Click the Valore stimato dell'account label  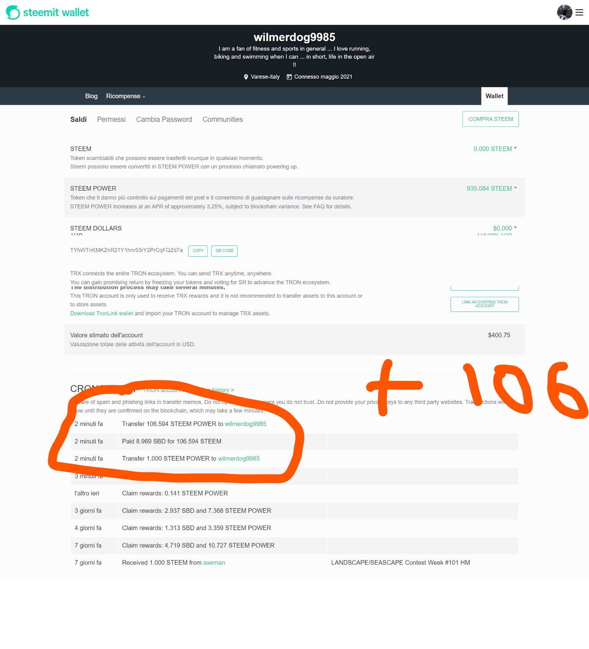[x=107, y=335]
